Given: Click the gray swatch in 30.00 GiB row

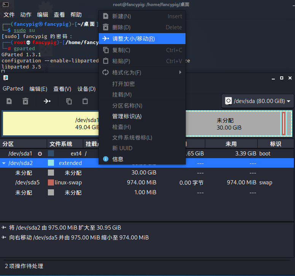Looking at the screenshot, I should pos(51,173).
